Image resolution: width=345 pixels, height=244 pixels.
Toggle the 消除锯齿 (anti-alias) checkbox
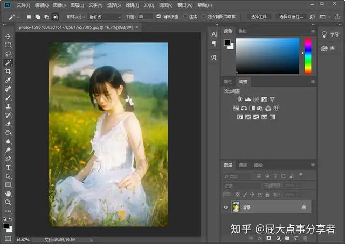point(158,17)
